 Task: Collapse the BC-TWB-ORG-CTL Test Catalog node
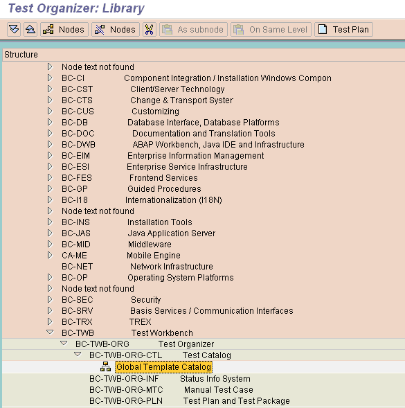click(x=78, y=355)
